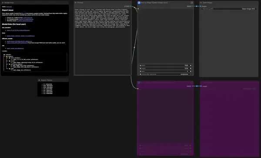Click the 3:2 aspect ratio entry
The height and width of the screenshot is (158, 261).
tap(48, 92)
